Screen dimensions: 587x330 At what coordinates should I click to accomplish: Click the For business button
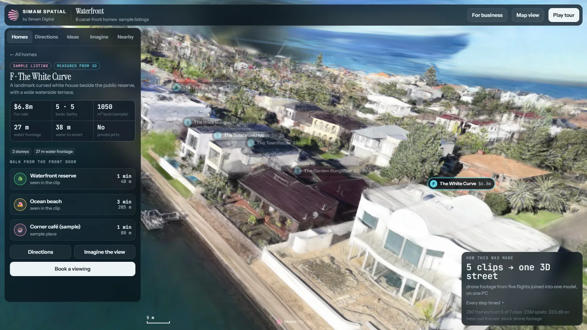[487, 15]
